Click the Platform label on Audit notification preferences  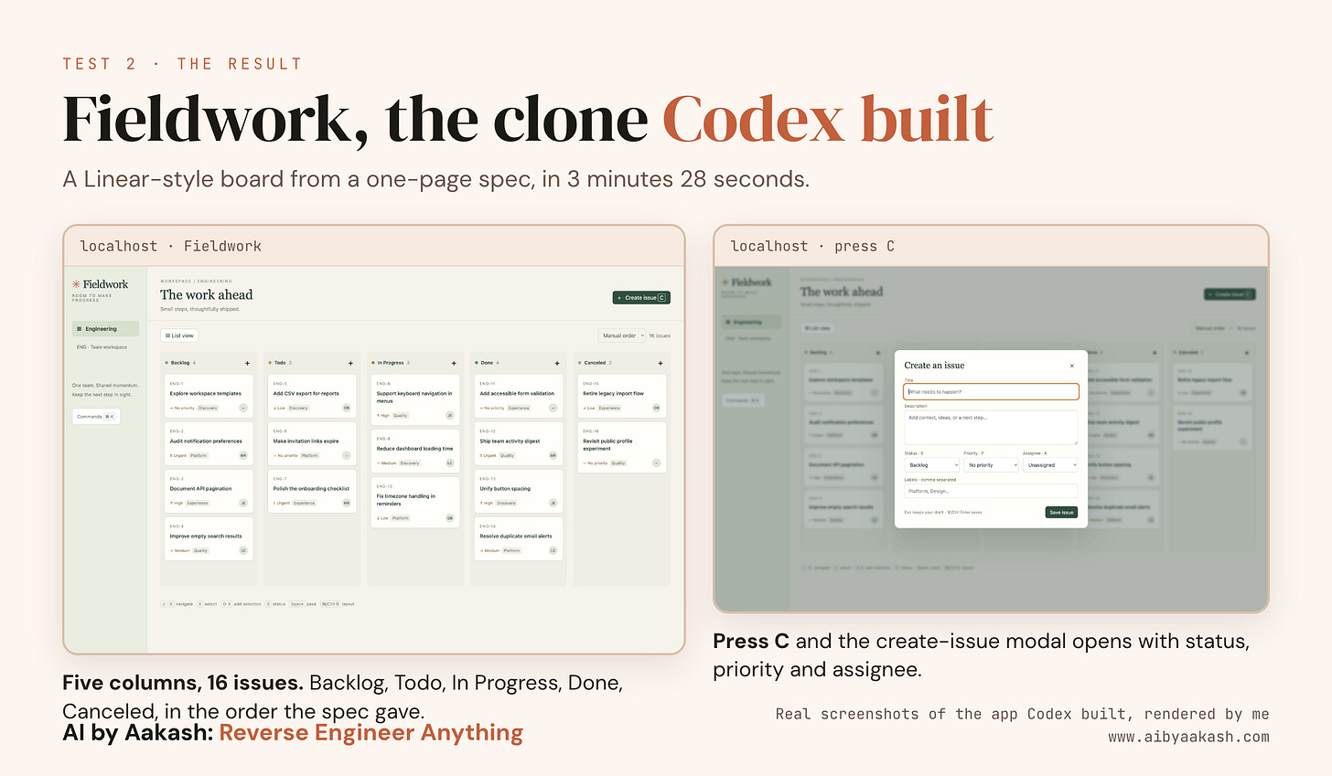point(199,455)
